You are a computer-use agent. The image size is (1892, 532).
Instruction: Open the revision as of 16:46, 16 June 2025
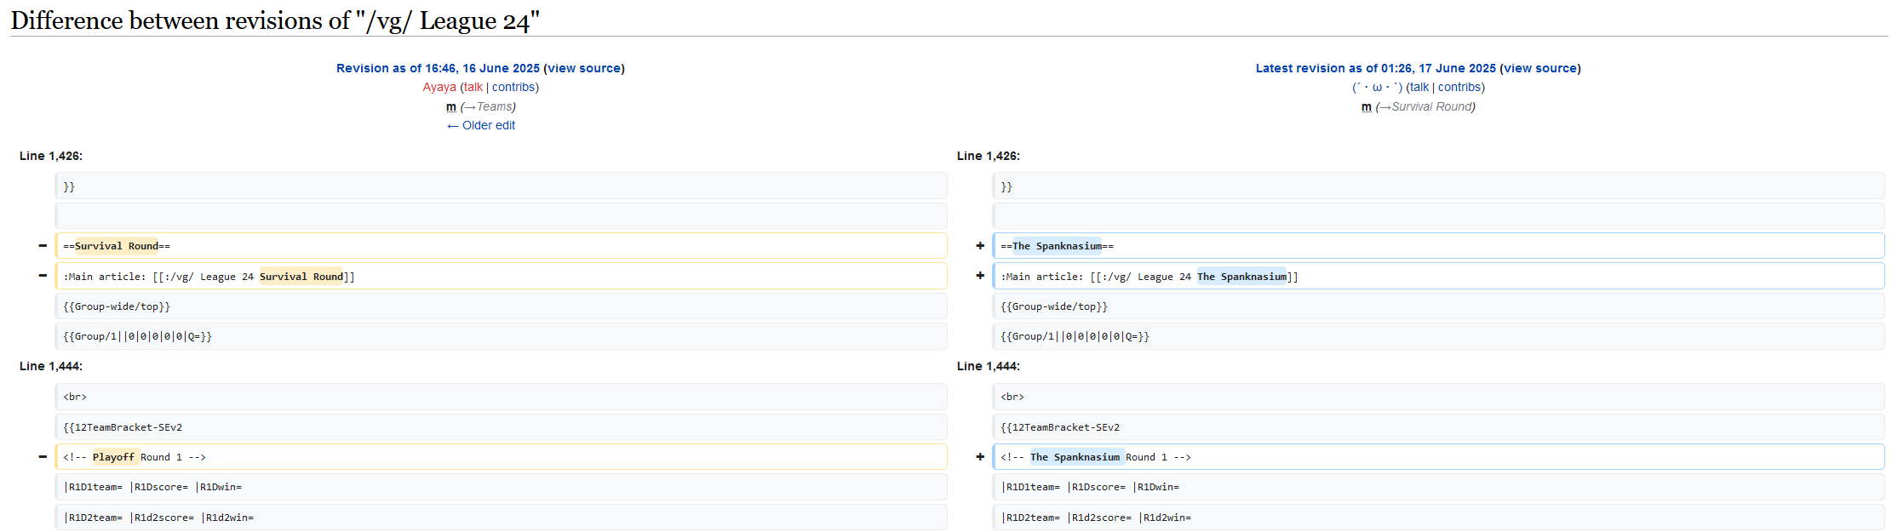coord(438,68)
